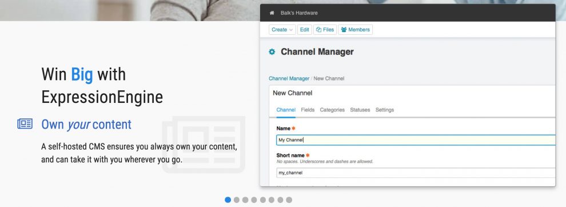Focus the Name field containing My Channel
The image size is (566, 207).
416,140
